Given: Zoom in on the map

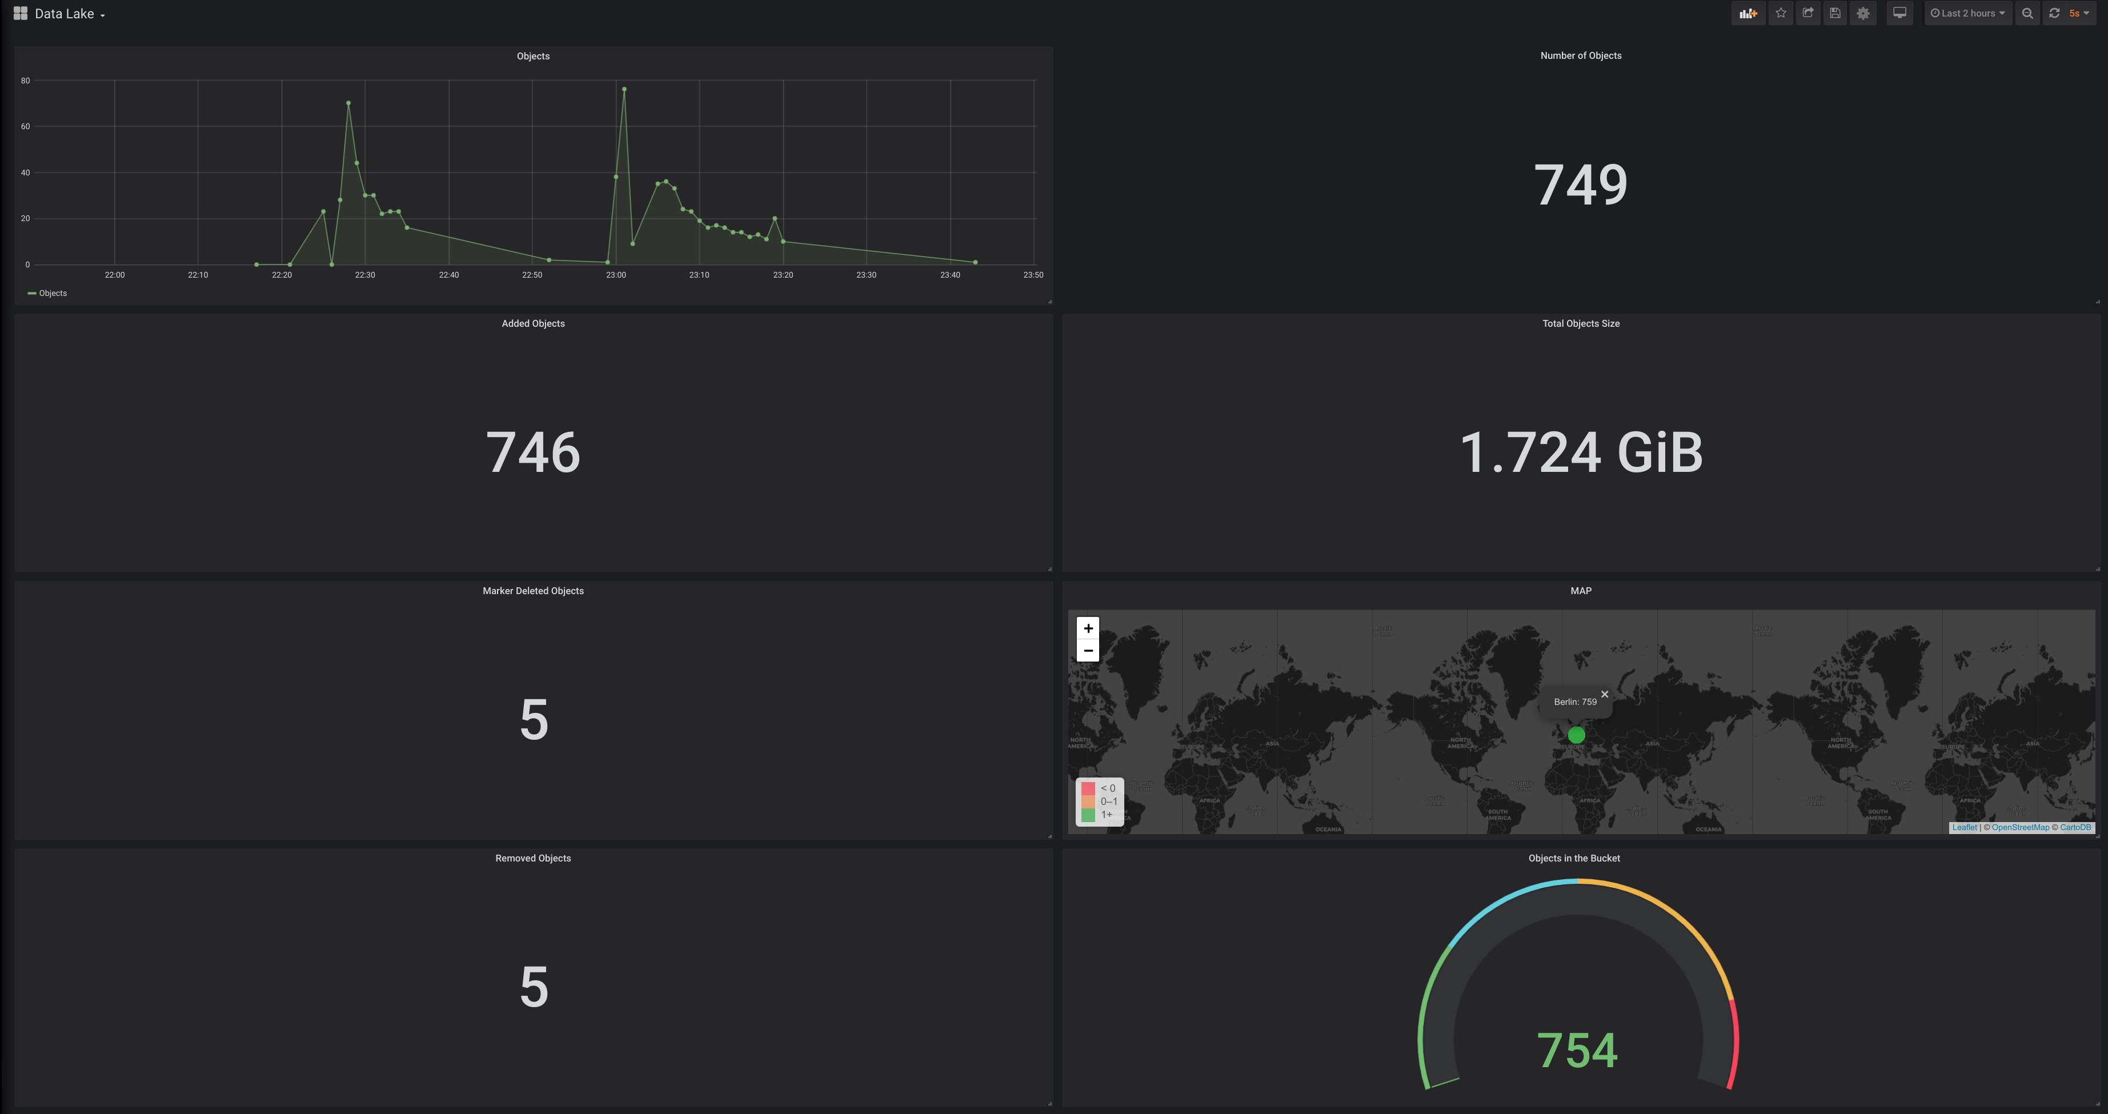Looking at the screenshot, I should pos(1088,628).
